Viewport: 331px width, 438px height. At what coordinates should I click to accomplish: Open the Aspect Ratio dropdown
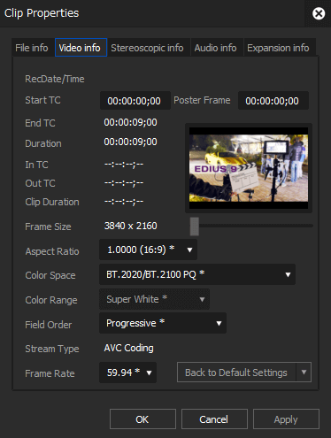(x=148, y=250)
